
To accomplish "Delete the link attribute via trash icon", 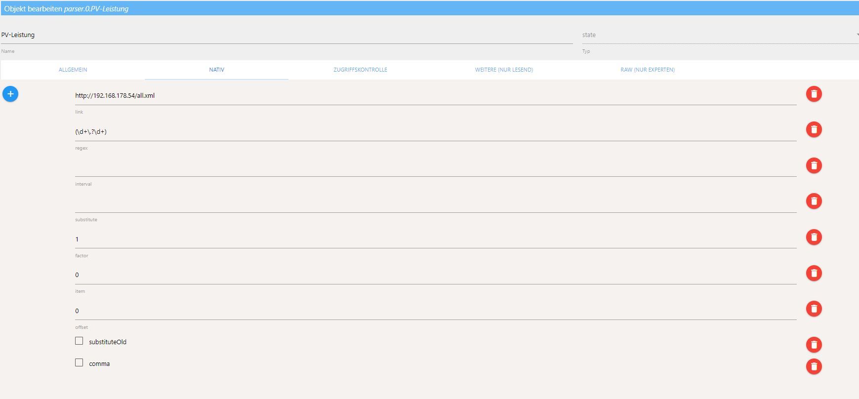I will click(x=814, y=94).
